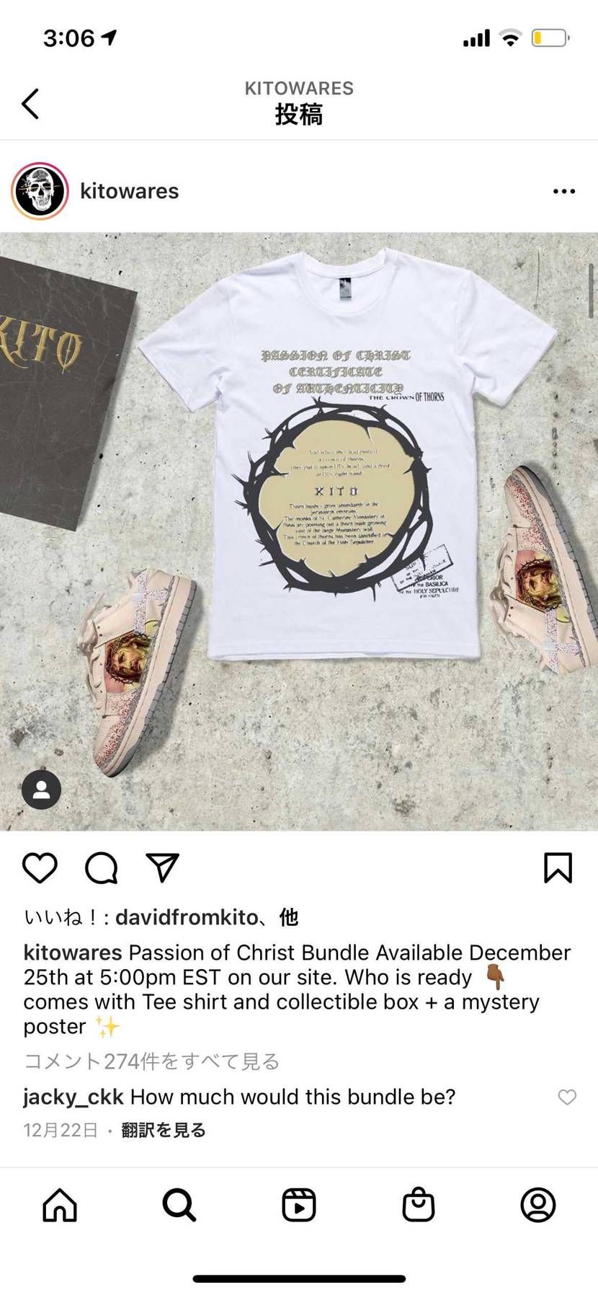
Task: Share the post with the paper plane icon
Action: [x=162, y=867]
